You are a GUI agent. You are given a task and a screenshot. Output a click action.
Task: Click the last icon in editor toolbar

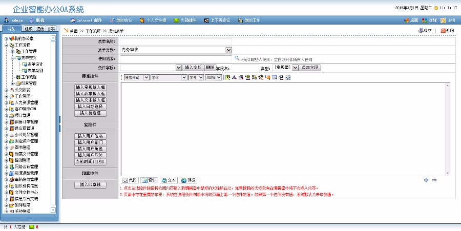pyautogui.click(x=288, y=77)
